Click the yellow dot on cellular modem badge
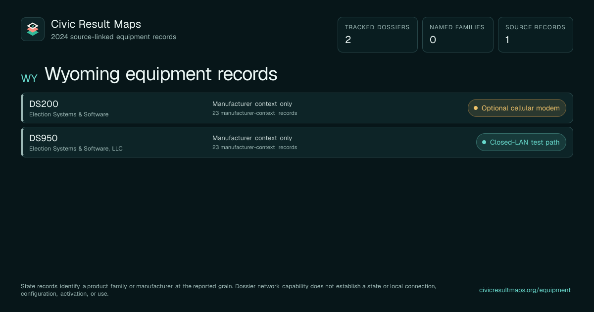The height and width of the screenshot is (312, 594). [476, 108]
